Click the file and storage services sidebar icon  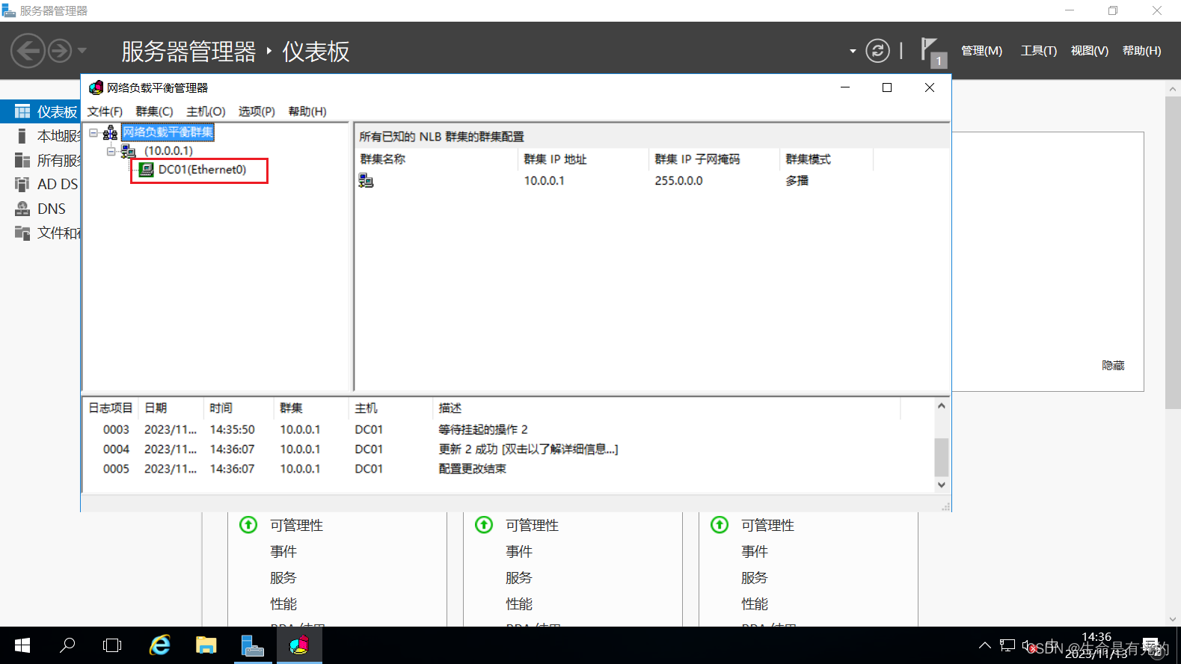click(22, 233)
